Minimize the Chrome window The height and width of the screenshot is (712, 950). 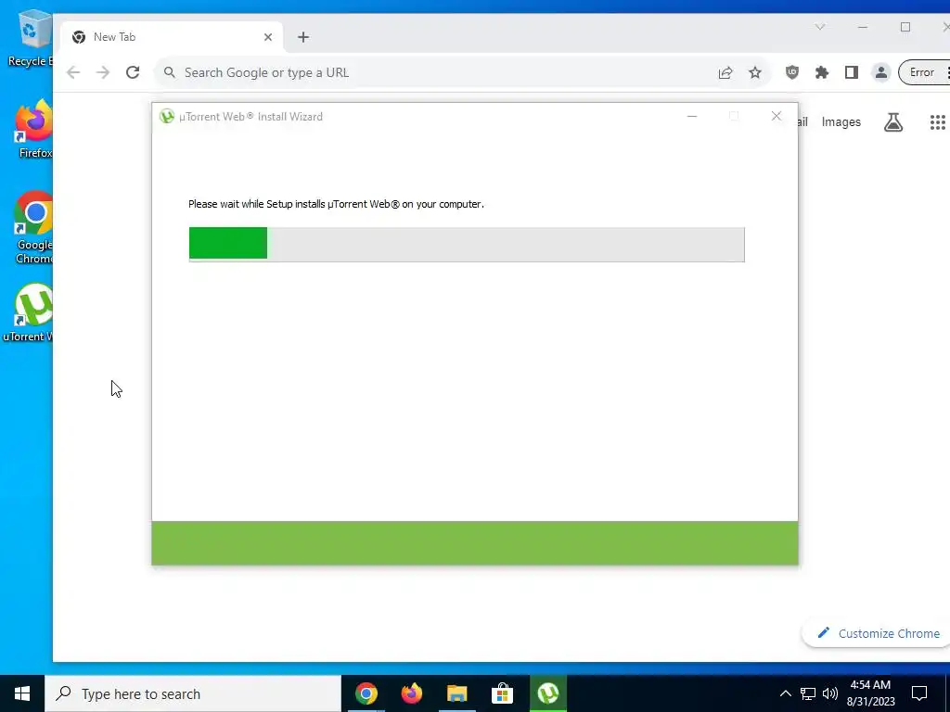pos(863,27)
